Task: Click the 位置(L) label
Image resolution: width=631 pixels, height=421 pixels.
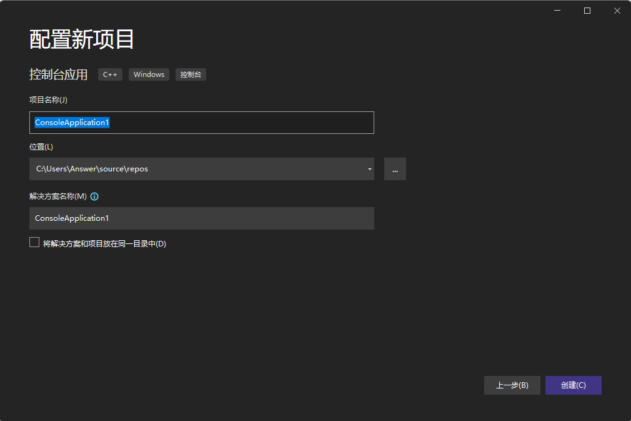Action: (41, 147)
